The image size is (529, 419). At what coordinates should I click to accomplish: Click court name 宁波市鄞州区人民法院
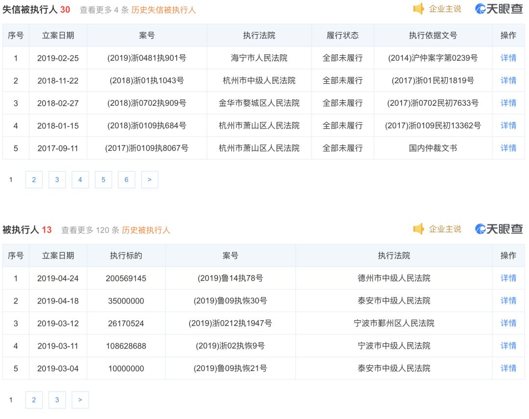(x=394, y=323)
